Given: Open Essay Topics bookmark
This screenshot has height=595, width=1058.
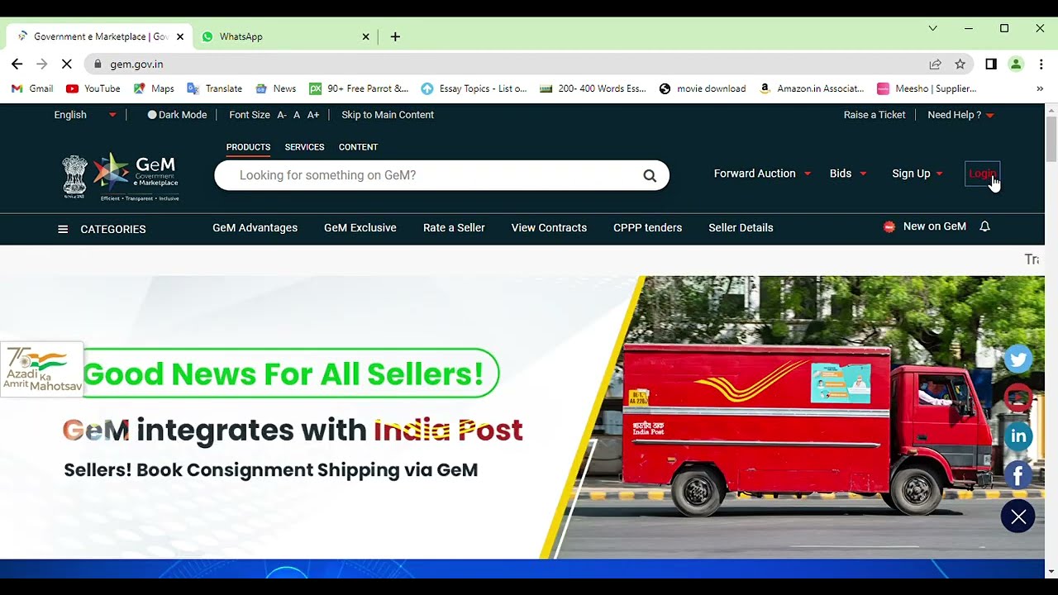Looking at the screenshot, I should coord(474,88).
